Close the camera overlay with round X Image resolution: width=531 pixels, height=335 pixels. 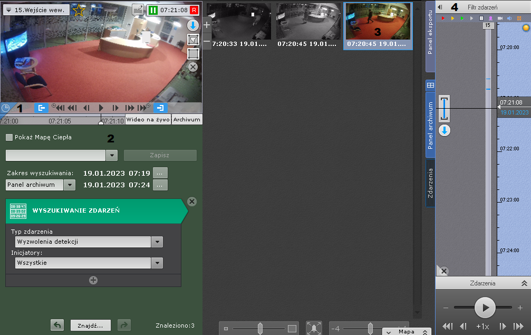[x=193, y=67]
